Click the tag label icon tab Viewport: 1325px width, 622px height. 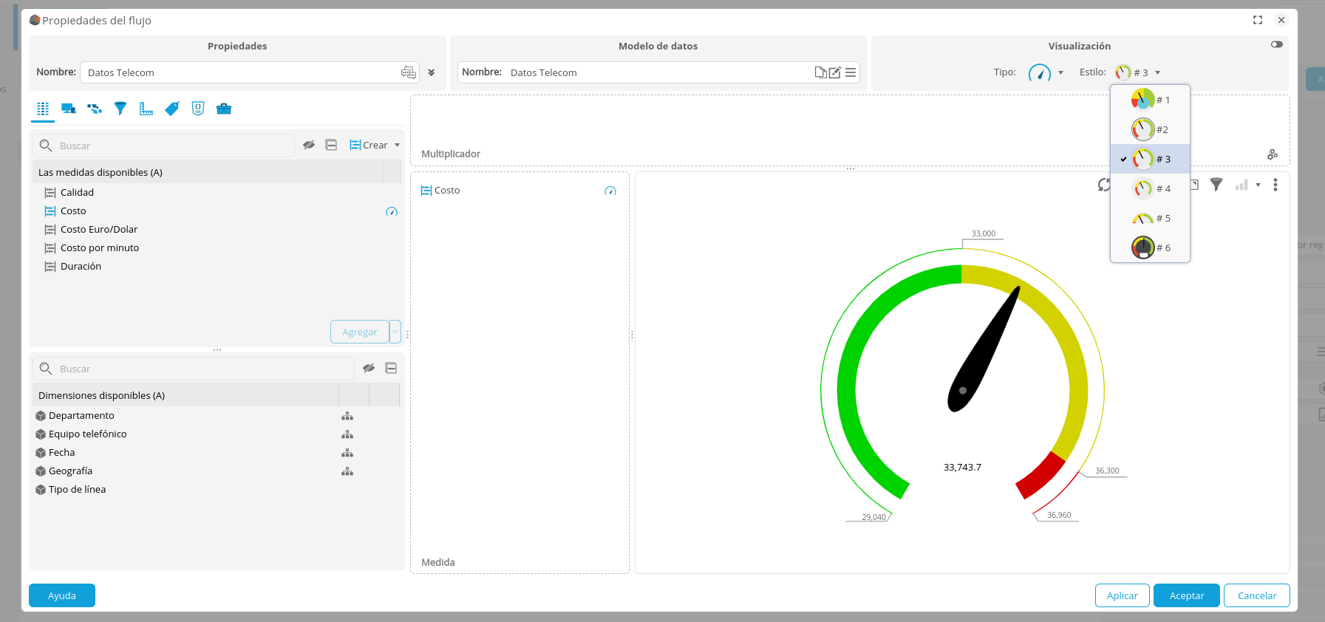(172, 109)
